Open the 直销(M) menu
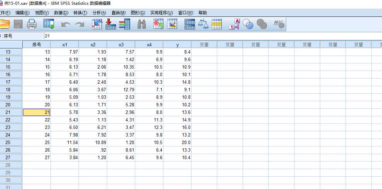 [119, 13]
